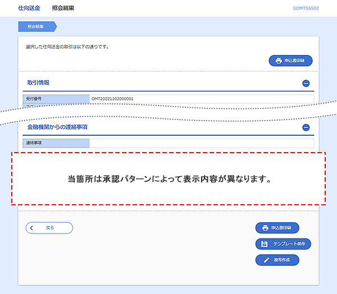Screen dimensions: 337x294
Task: Click the 金融機関からの連絡事項 heading text
Action: point(57,127)
